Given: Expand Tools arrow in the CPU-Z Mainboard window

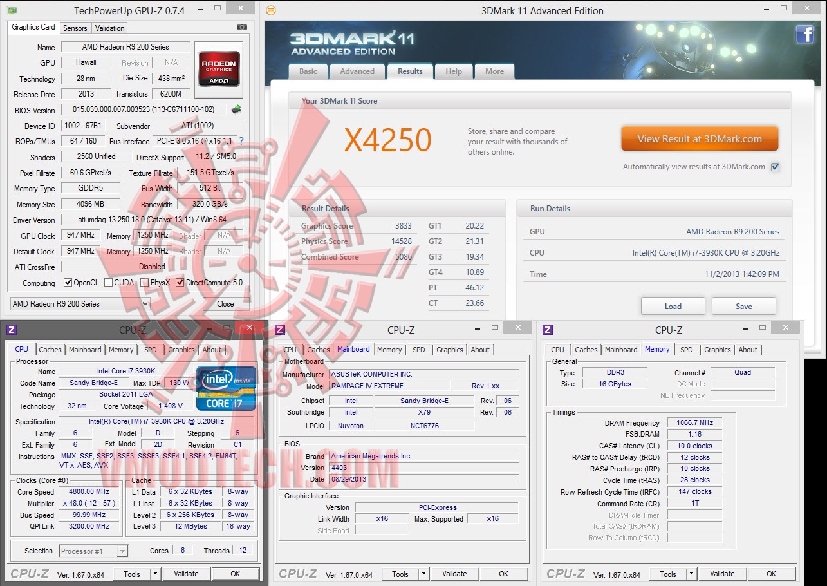Looking at the screenshot, I should coord(424,574).
